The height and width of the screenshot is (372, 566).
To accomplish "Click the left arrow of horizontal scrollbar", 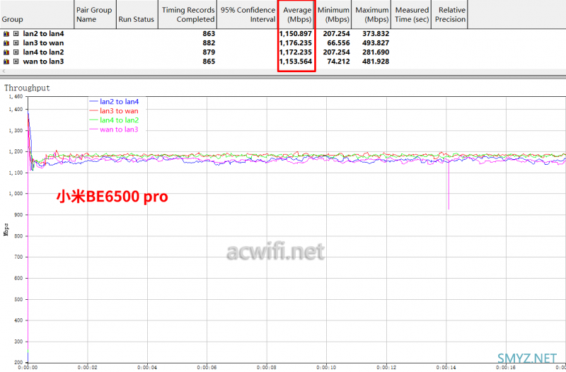I will [4, 71].
